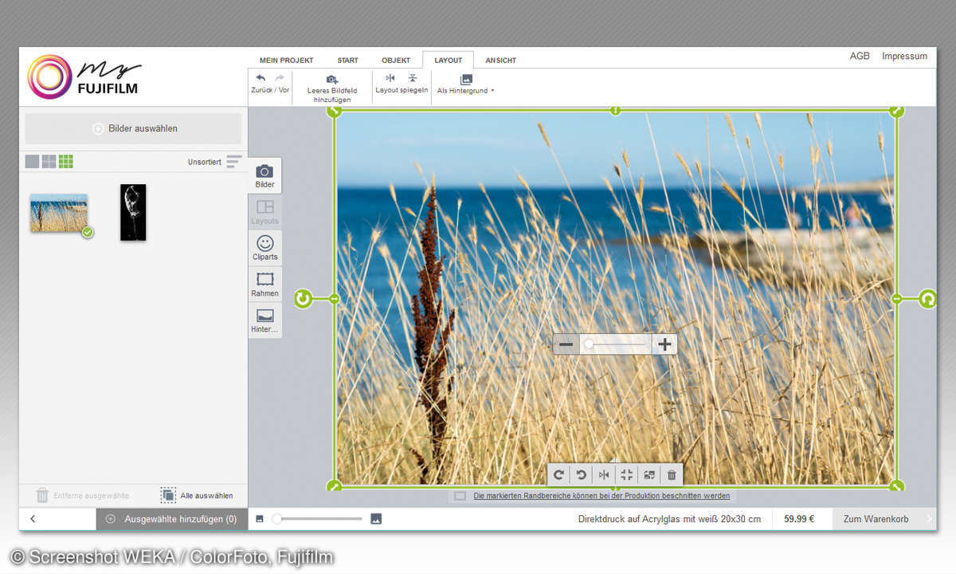Open the Impressum link
This screenshot has height=574, width=956.
[904, 57]
